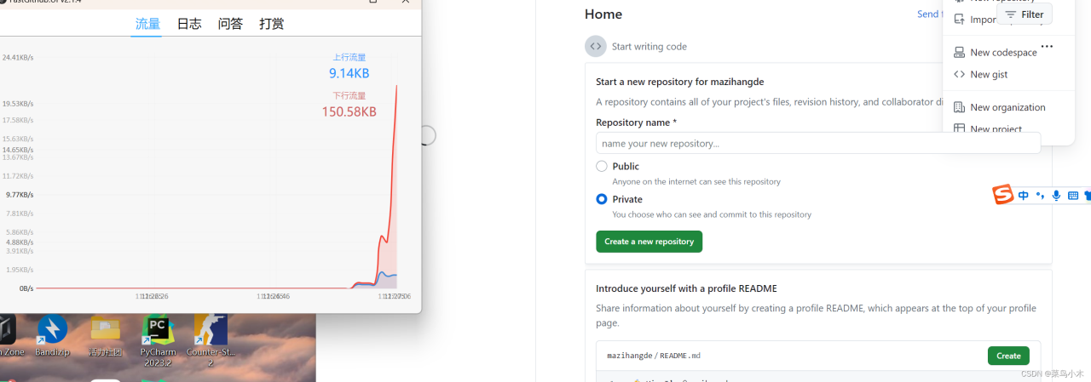Choose New gist from the menu
The height and width of the screenshot is (382, 1091).
pos(988,75)
